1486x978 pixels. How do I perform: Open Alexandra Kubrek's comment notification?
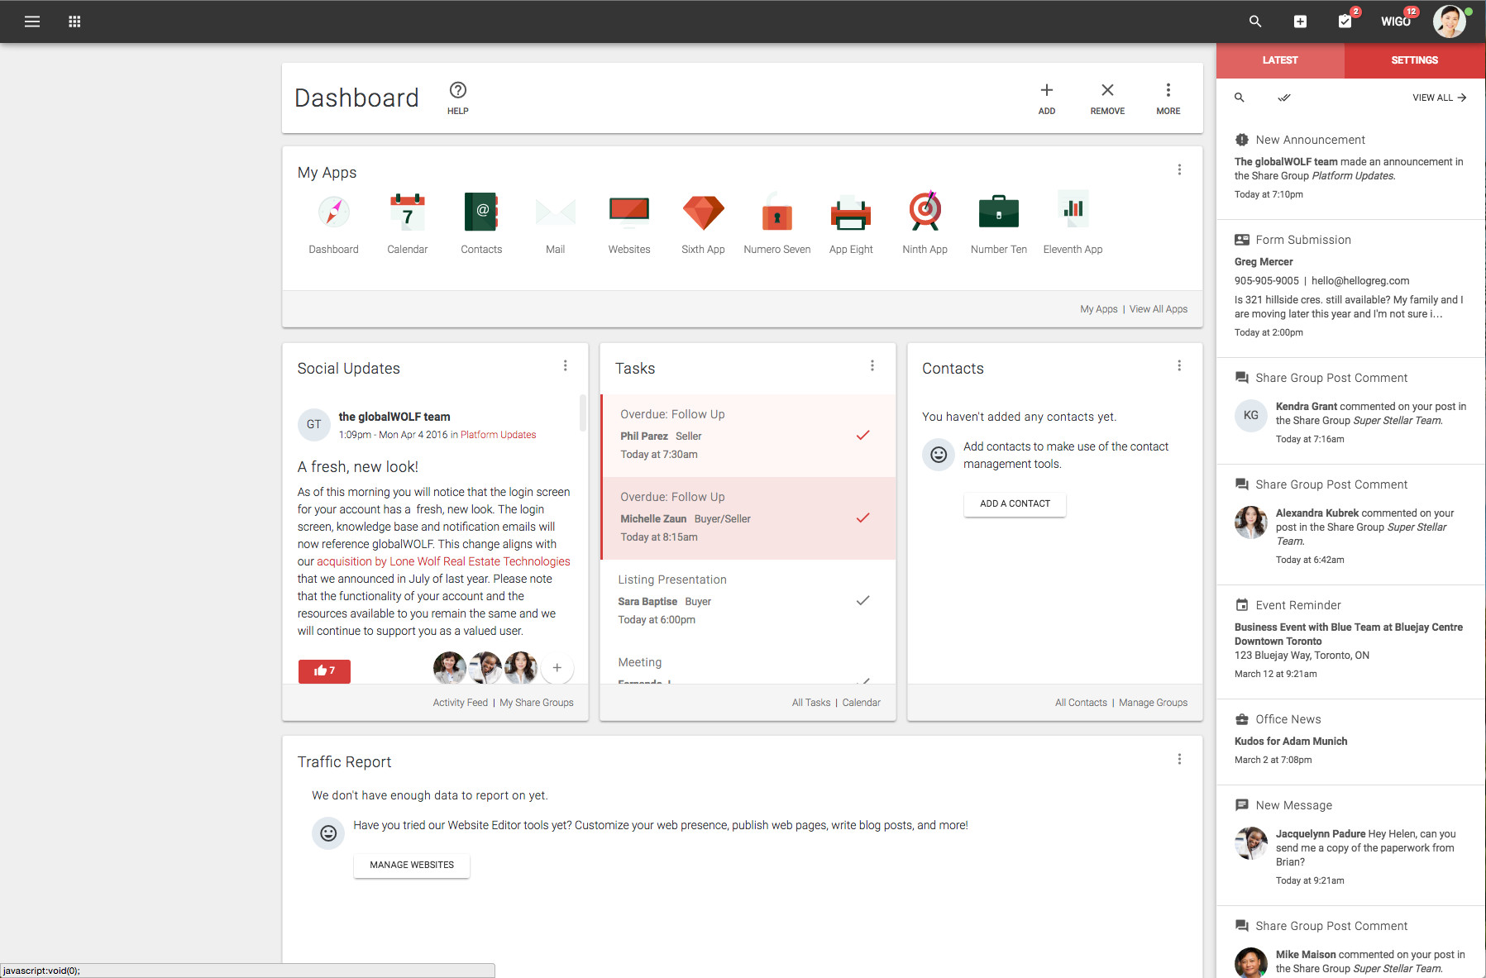(1351, 525)
